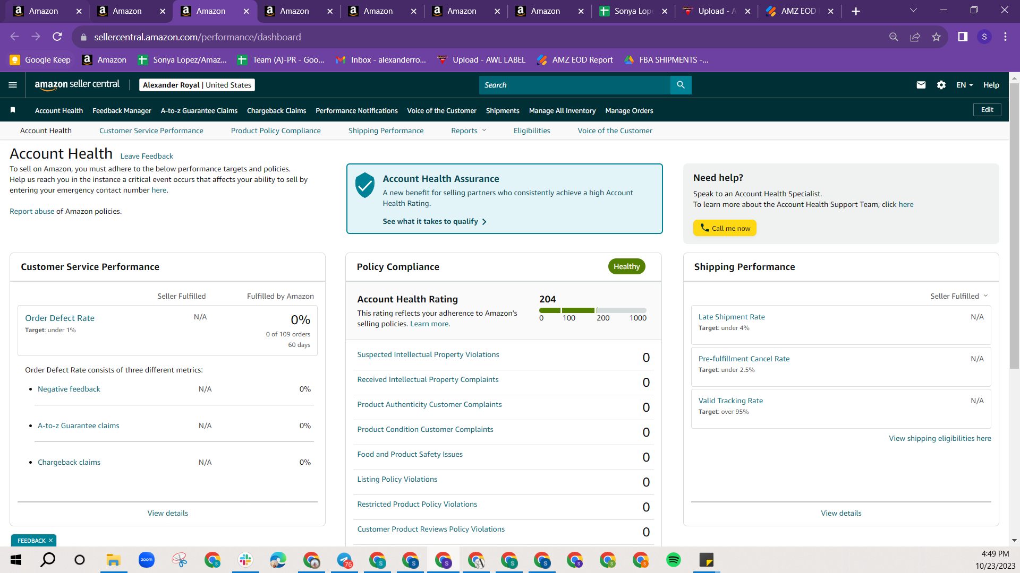Click the bookmark flag icon beside Account Health
Viewport: 1020px width, 573px height.
coord(13,110)
